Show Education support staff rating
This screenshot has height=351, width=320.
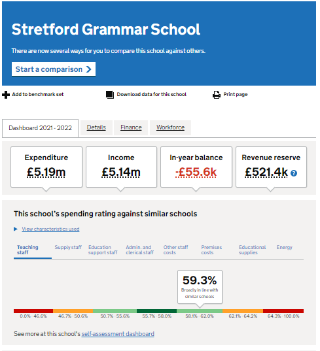click(103, 250)
